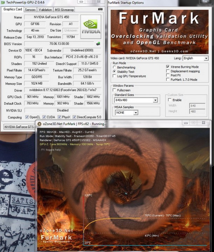Toggle the PhysX computing checkbox
The height and width of the screenshot is (252, 214).
pyautogui.click(x=59, y=117)
